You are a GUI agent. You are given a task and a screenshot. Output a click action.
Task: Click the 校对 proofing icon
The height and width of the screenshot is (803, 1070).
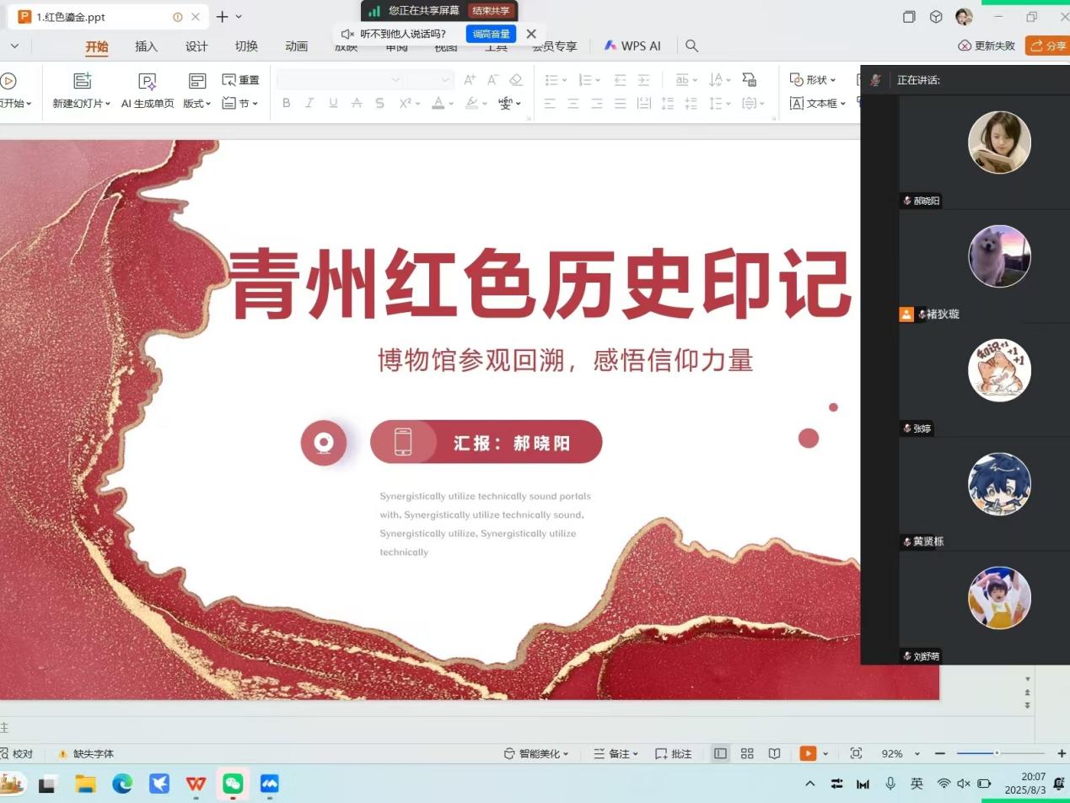[x=17, y=753]
